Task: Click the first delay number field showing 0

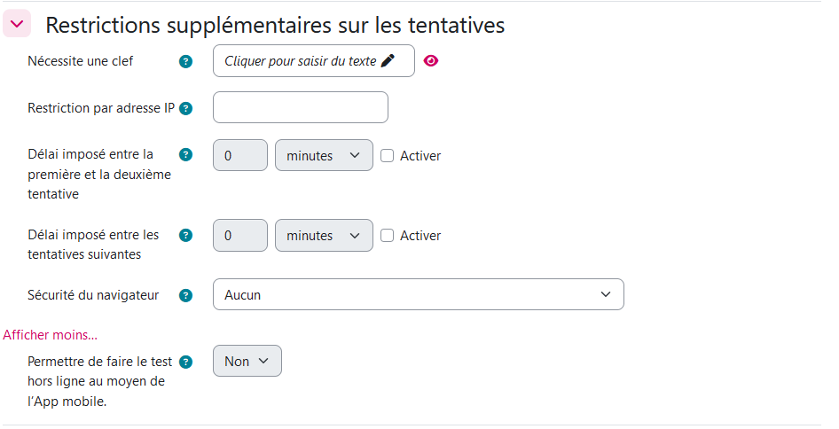Action: 239,155
